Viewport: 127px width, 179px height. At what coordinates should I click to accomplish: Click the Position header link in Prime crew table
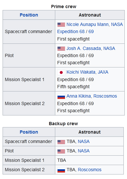[x=29, y=15]
